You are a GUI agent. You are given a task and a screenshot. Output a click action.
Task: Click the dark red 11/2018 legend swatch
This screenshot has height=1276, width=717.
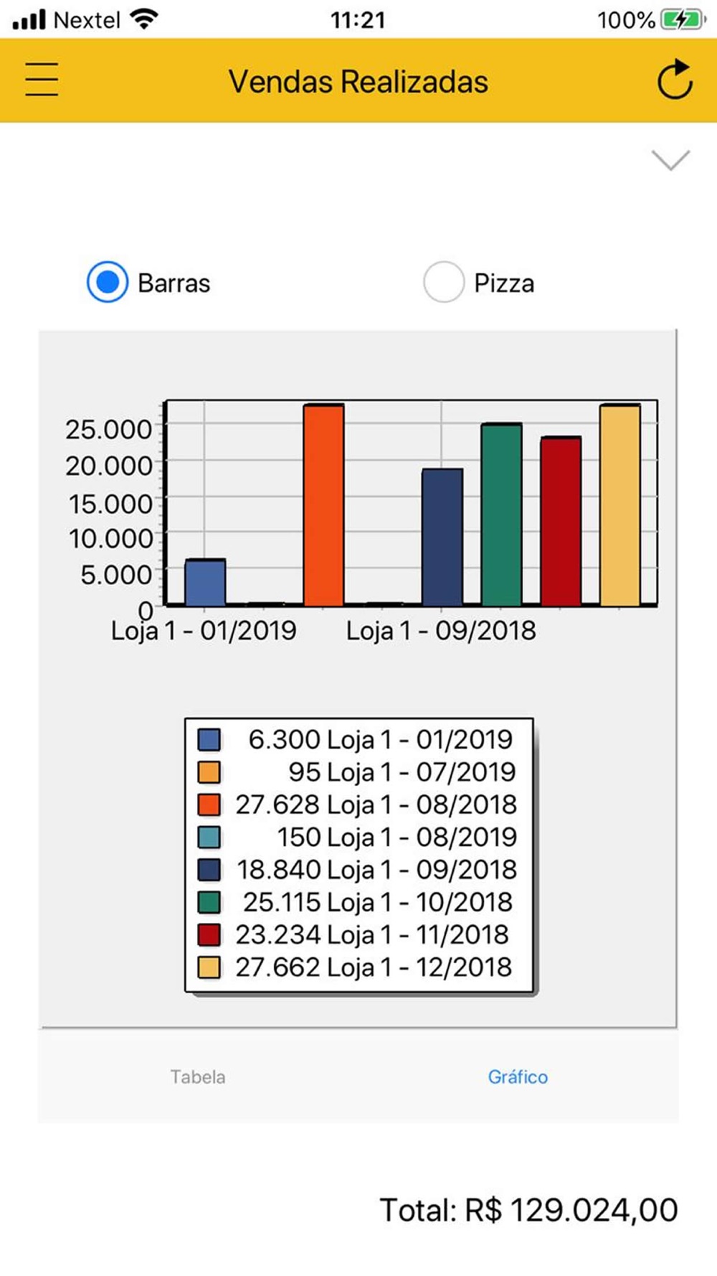click(209, 934)
